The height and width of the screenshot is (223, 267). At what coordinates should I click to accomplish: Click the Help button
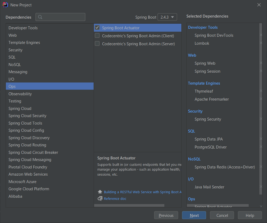[250, 215]
